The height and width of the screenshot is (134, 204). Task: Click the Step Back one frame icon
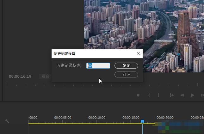coord(182,95)
